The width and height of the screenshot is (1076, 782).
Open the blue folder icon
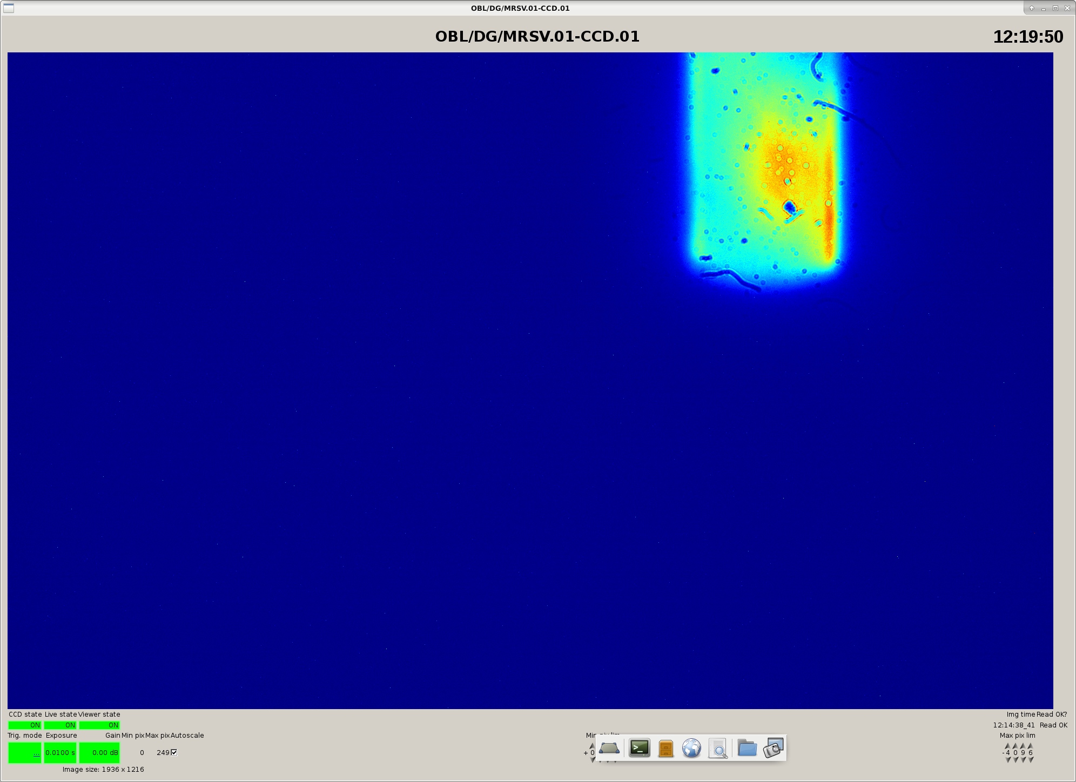point(747,748)
